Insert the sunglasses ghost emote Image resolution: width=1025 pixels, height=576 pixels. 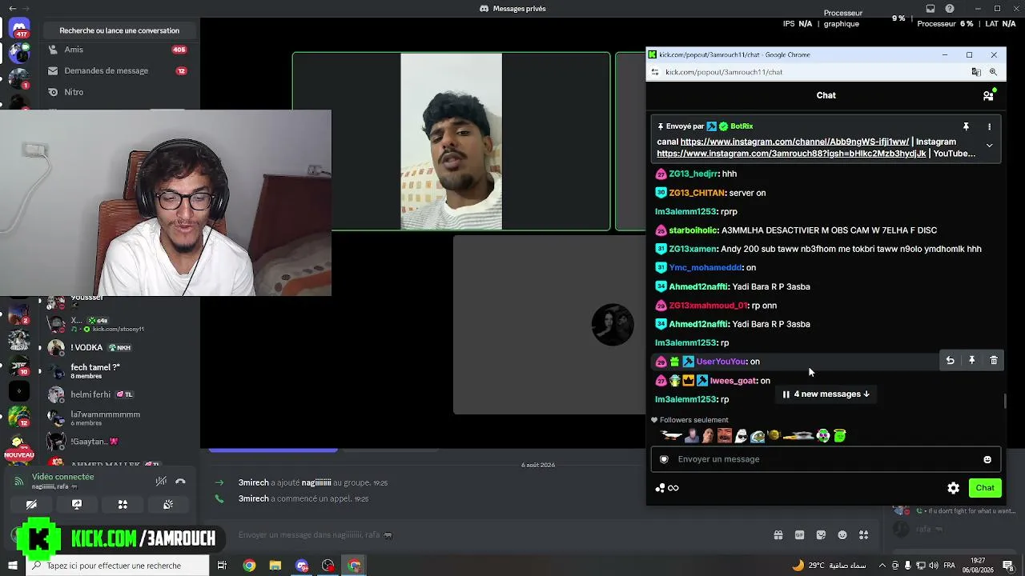pyautogui.click(x=741, y=436)
